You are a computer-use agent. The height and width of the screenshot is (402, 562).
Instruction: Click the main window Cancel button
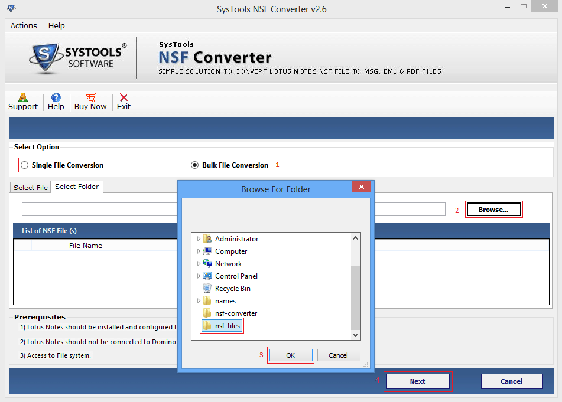[x=511, y=381]
